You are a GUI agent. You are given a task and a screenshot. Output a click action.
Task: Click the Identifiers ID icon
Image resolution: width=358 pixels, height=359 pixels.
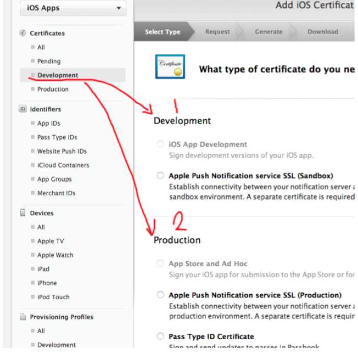tap(23, 109)
